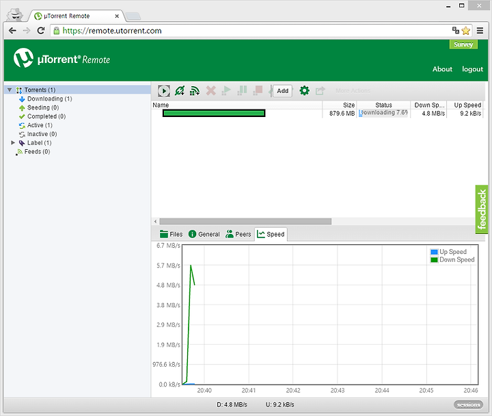Click the Add RSS feed icon
492x416 pixels.
[195, 91]
